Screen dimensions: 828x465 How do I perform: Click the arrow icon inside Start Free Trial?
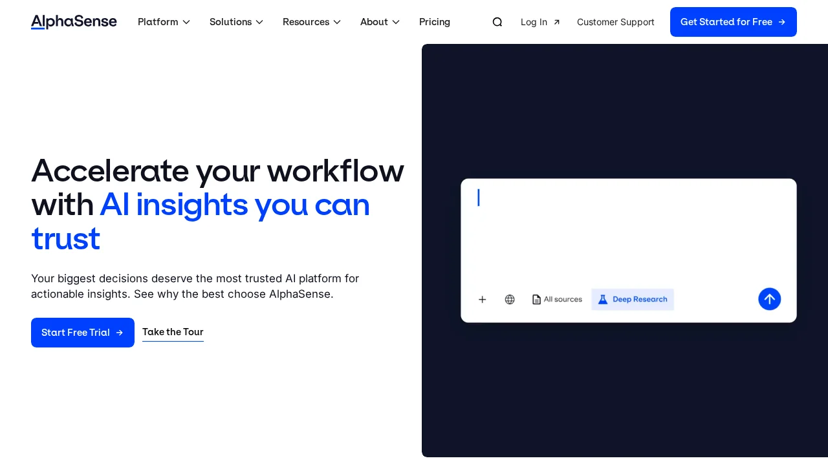click(x=119, y=333)
